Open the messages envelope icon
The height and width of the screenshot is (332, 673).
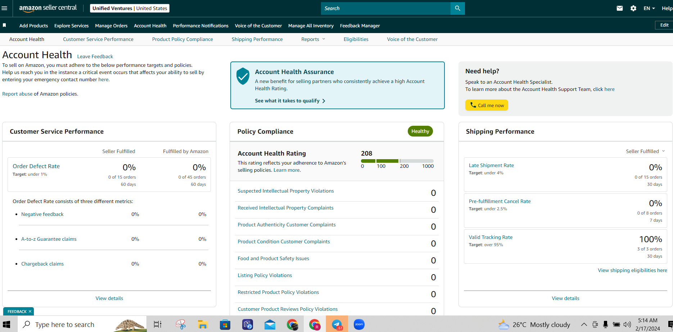(x=620, y=8)
